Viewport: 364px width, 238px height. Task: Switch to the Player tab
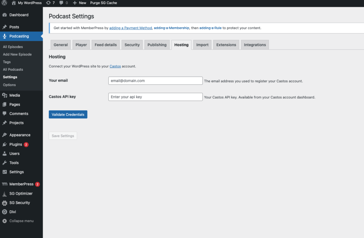[81, 45]
